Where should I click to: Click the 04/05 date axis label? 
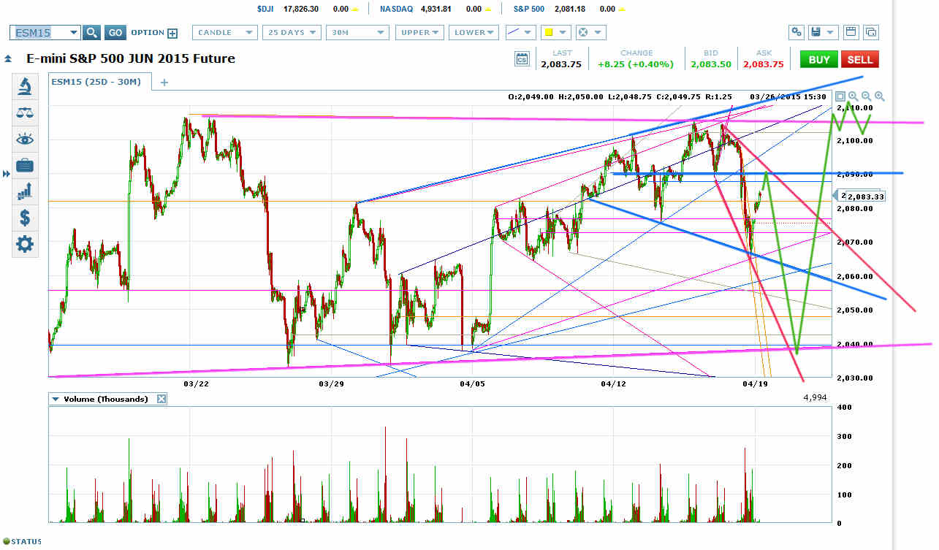pyautogui.click(x=472, y=383)
